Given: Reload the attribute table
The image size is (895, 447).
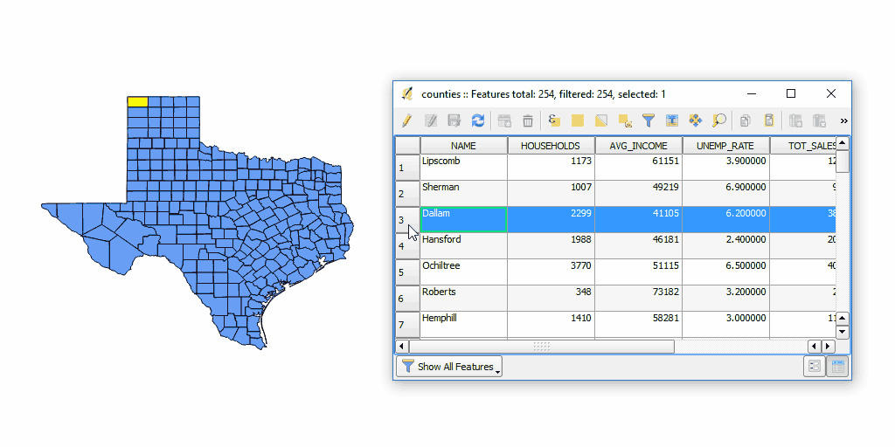Looking at the screenshot, I should (x=478, y=120).
